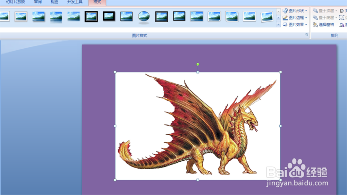Click the picture's top-right corner handle

pyautogui.click(x=280, y=72)
